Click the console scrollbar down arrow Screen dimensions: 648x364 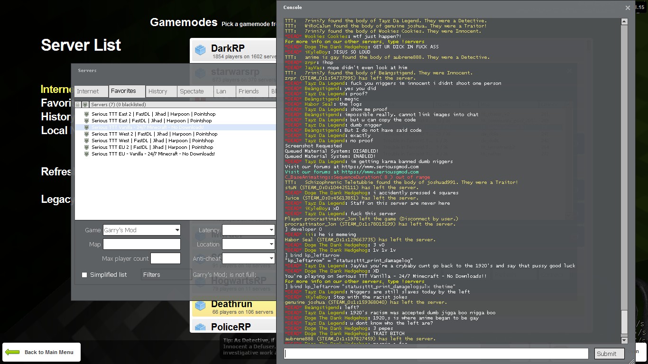click(624, 340)
